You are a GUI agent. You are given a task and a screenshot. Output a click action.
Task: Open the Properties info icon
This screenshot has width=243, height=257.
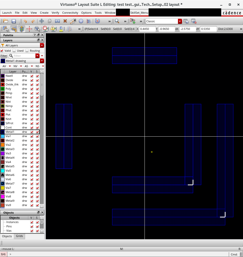point(81,21)
